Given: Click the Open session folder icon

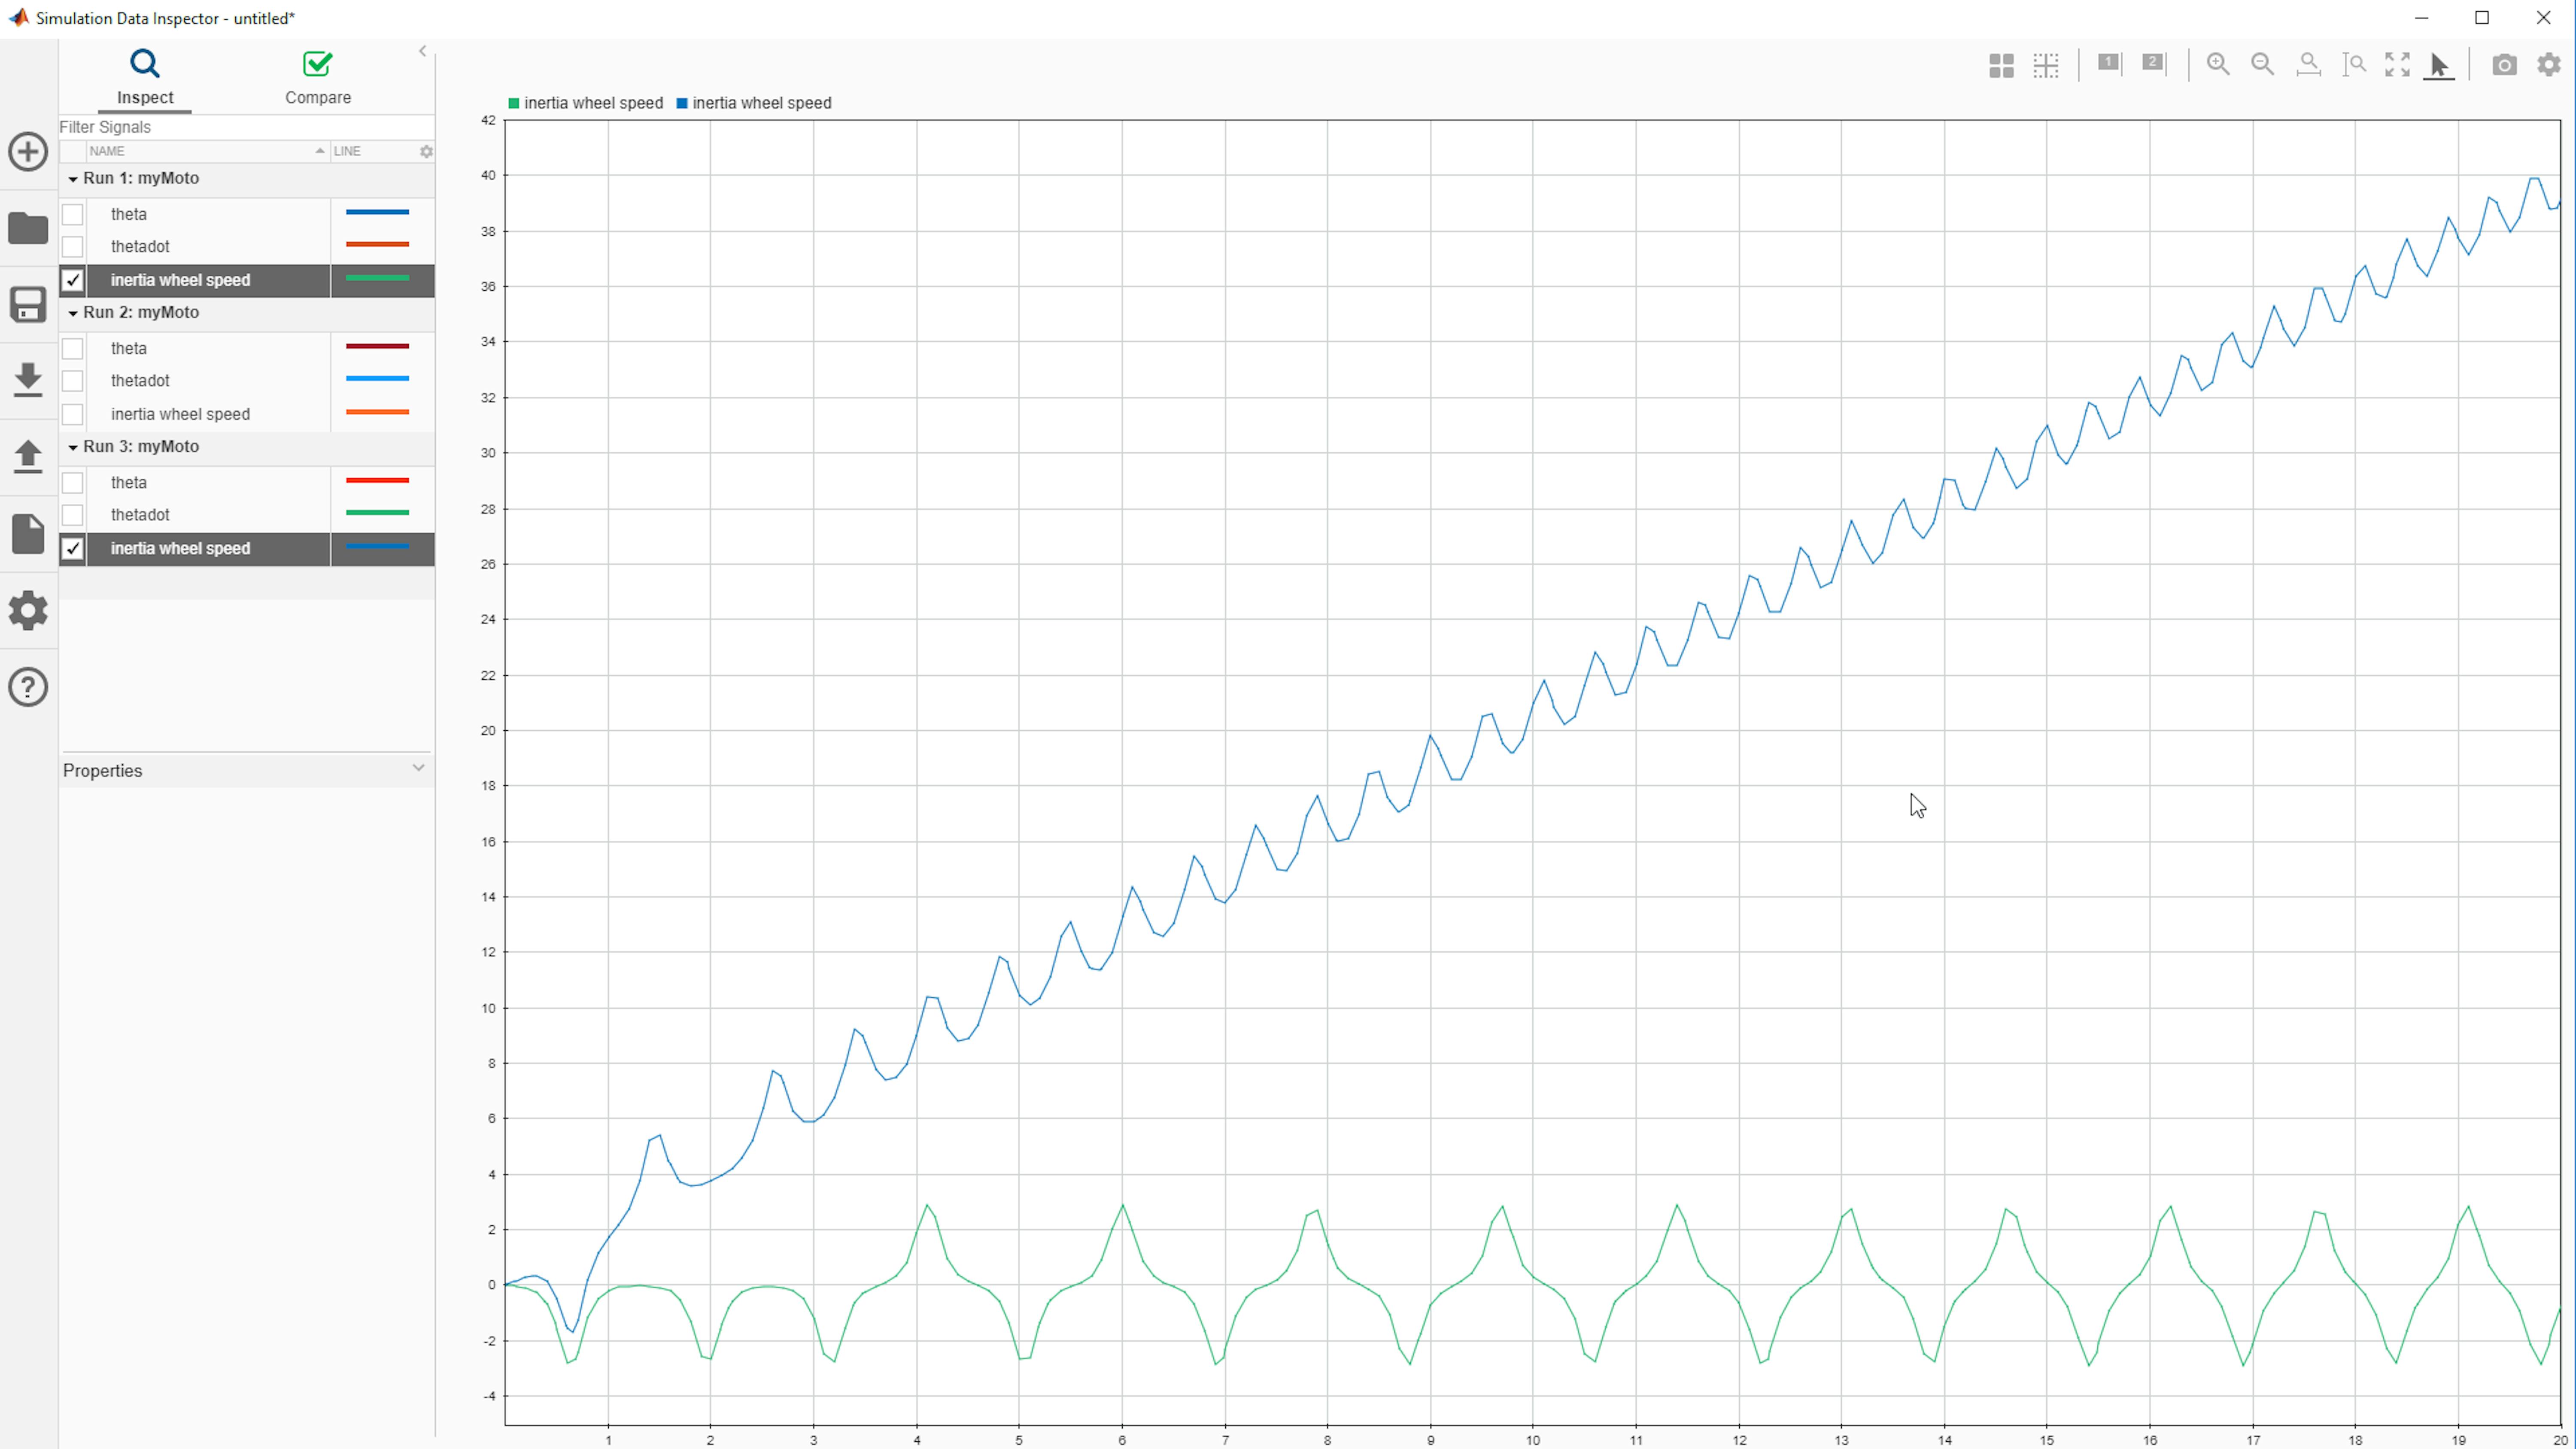Looking at the screenshot, I should pyautogui.click(x=28, y=228).
